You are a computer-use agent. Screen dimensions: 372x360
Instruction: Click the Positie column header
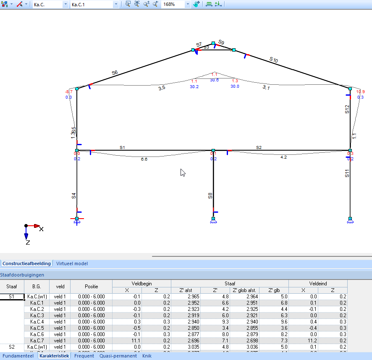click(x=92, y=287)
